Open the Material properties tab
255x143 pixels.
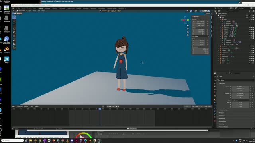(x=215, y=117)
